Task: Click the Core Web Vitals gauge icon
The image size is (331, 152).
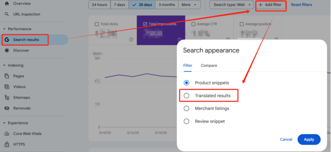Action: 7,134
